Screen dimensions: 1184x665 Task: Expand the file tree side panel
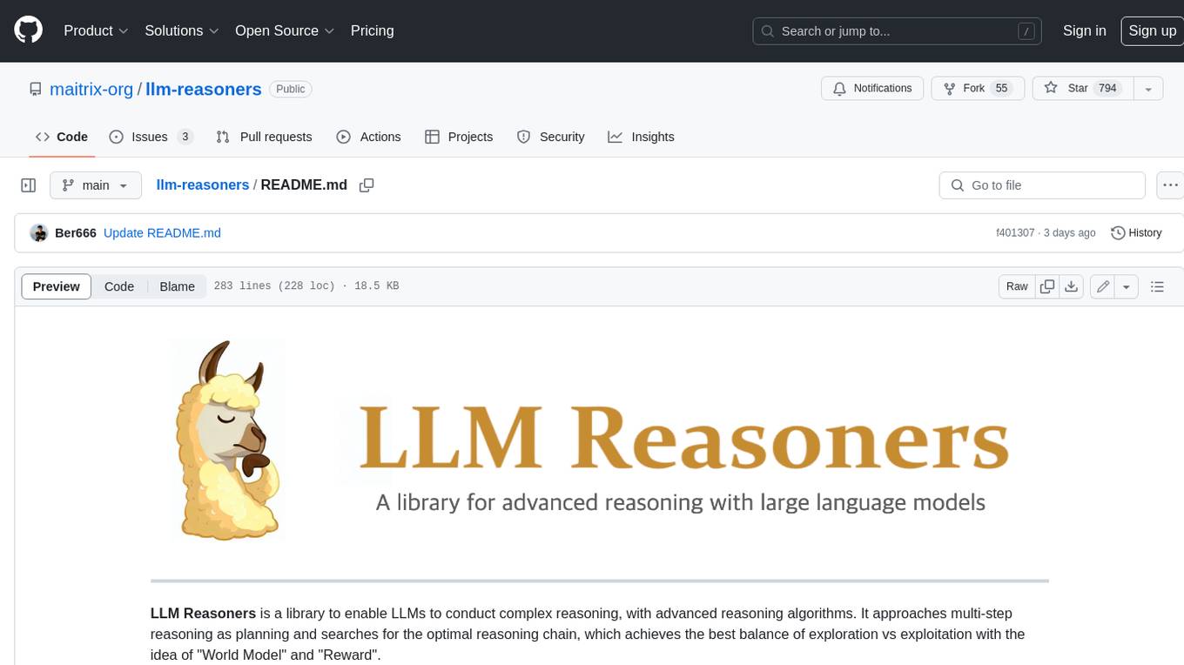tap(29, 185)
